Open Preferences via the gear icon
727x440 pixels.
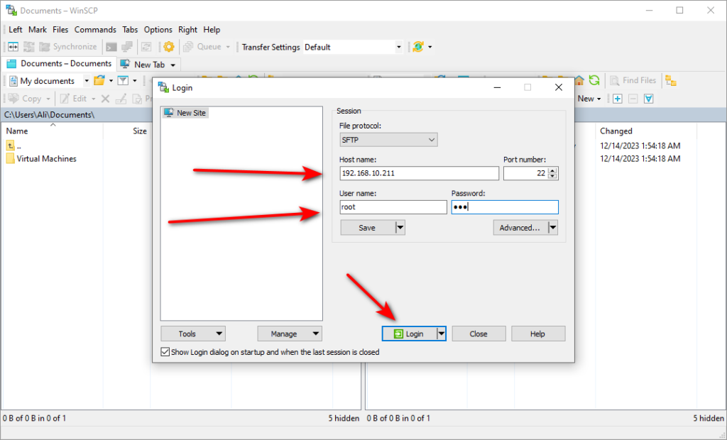[x=169, y=47]
